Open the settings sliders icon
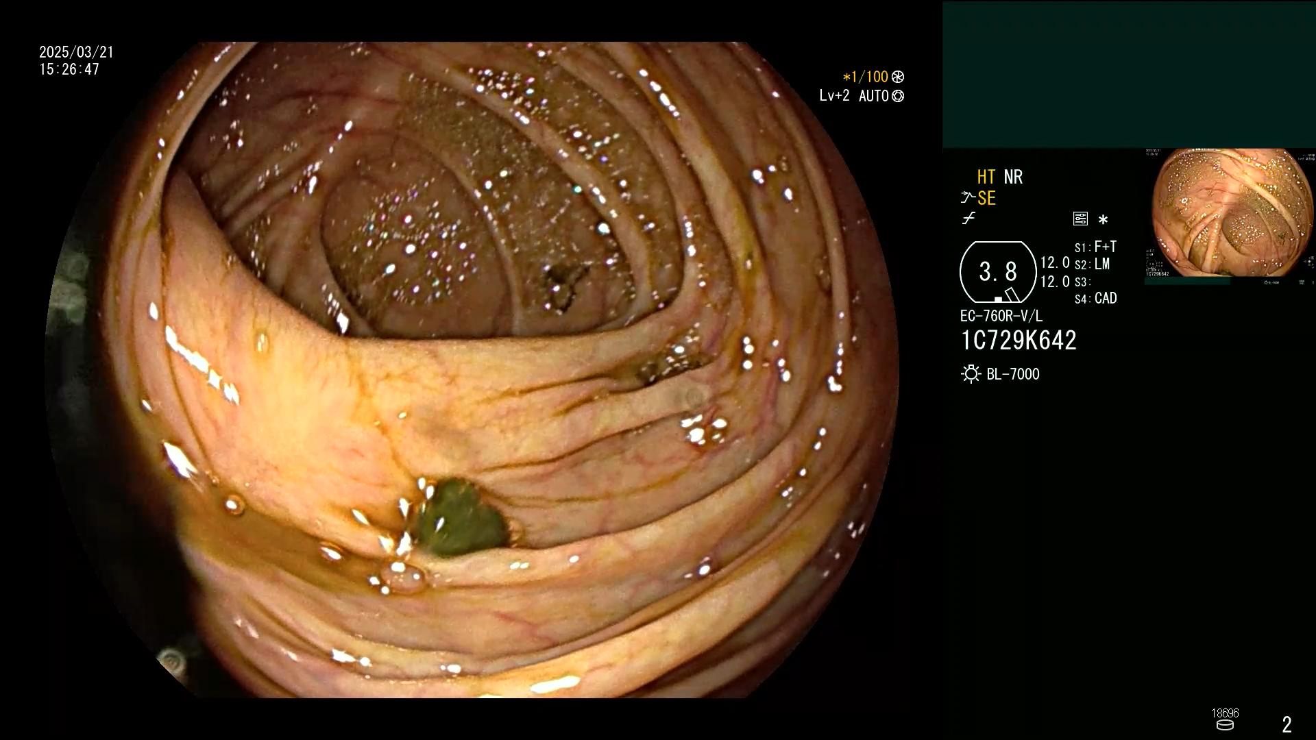Viewport: 1316px width, 740px height. tap(1080, 219)
